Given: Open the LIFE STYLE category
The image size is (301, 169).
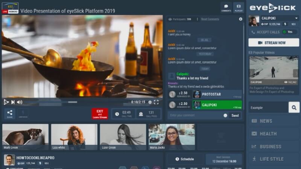Looking at the screenshot, I should tap(274, 159).
